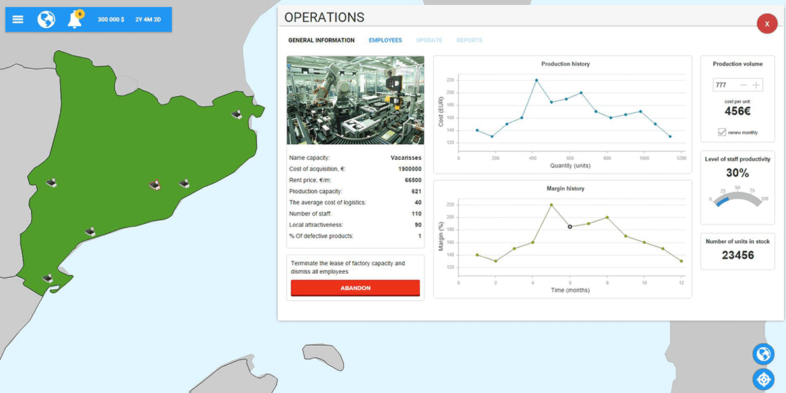Viewport: 786px width, 393px height.
Task: Click the production volume input field
Action: (725, 85)
